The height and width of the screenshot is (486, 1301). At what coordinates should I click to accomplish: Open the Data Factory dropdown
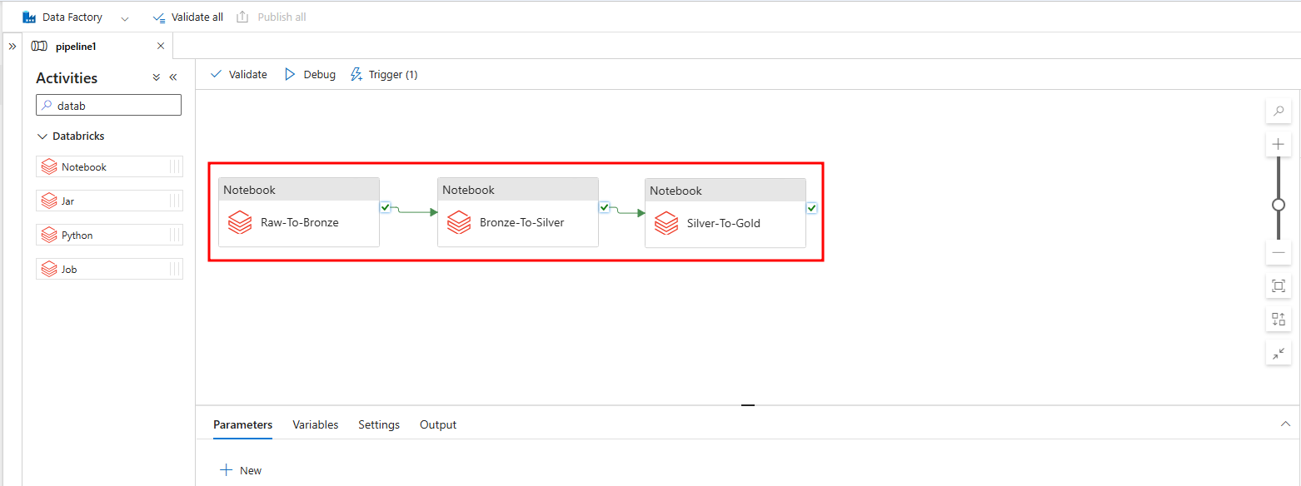125,17
